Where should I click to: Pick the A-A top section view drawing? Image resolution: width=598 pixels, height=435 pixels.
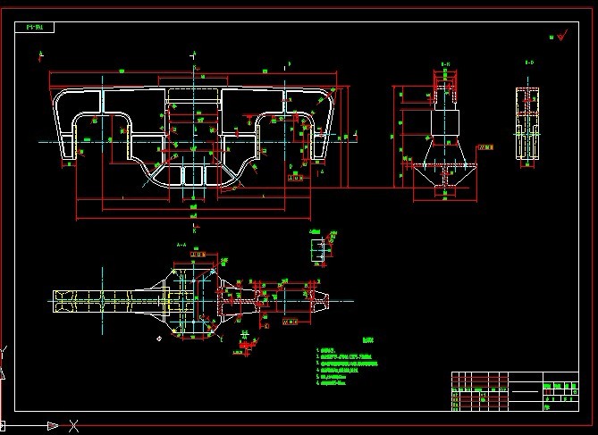[190, 301]
